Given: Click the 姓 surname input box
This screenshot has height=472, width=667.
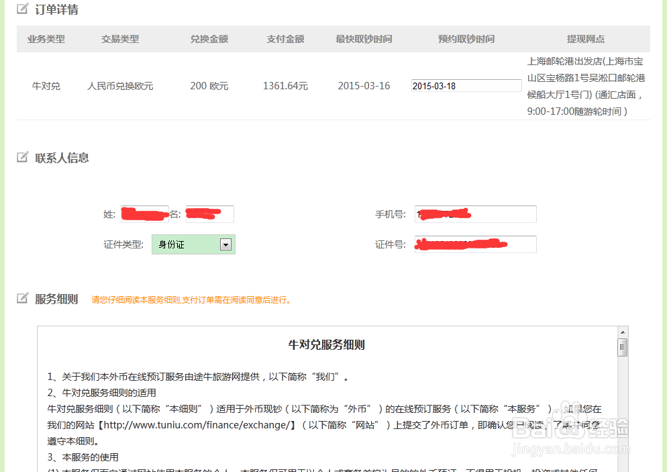Looking at the screenshot, I should click(146, 214).
